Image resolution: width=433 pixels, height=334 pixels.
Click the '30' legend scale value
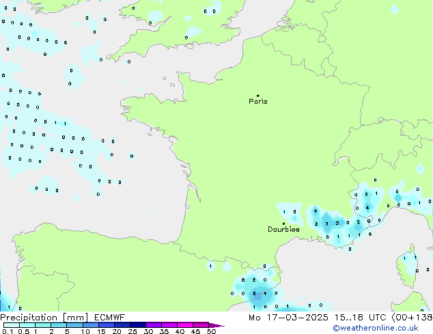point(149,331)
